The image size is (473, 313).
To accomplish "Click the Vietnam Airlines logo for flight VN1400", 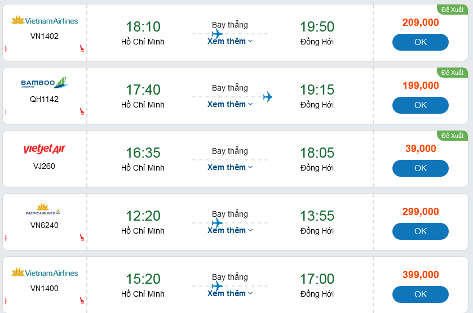I will click(x=45, y=273).
